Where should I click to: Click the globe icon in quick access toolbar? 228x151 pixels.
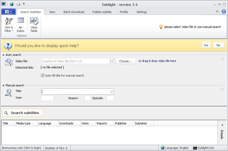click(x=12, y=4)
